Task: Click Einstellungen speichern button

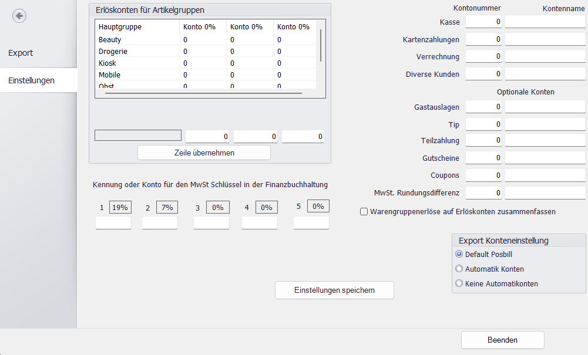Action: tap(334, 290)
